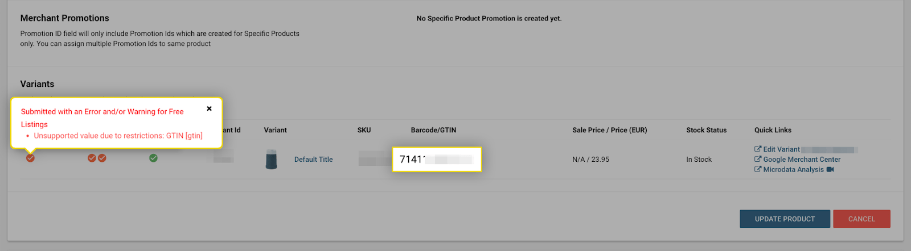Click the Barcode/GTIN value starting with 7141
This screenshot has width=911, height=251.
(x=437, y=160)
